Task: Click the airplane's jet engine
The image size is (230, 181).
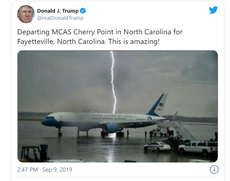Action: coord(111,128)
